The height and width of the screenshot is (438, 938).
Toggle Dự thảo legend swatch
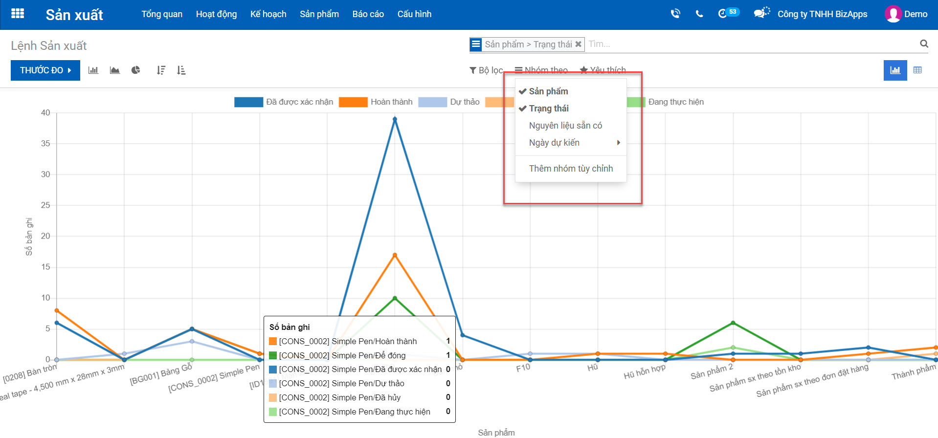tap(433, 102)
